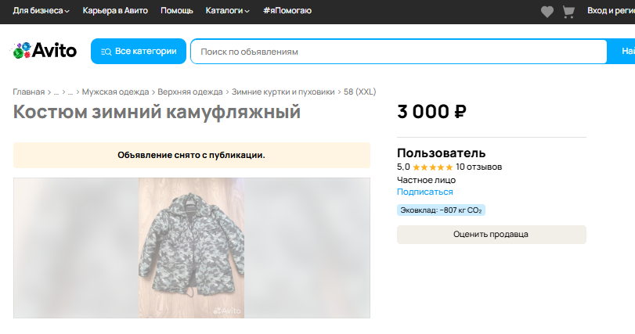Expand the Для бизнеса dropdown
This screenshot has height=334, width=635.
click(41, 11)
